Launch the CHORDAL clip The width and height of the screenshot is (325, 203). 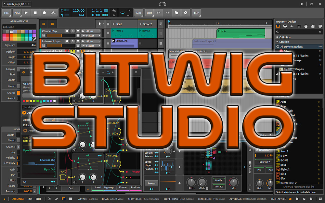pos(113,41)
